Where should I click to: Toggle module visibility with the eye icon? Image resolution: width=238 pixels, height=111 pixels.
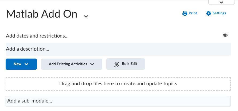tap(225, 35)
